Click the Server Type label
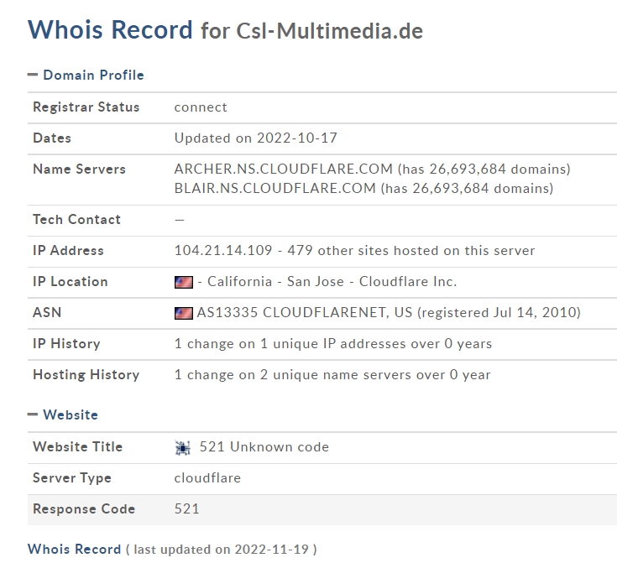This screenshot has height=563, width=617. [72, 478]
